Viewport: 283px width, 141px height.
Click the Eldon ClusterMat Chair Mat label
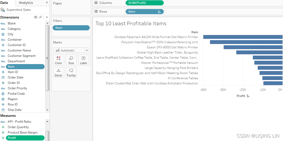[152, 83]
